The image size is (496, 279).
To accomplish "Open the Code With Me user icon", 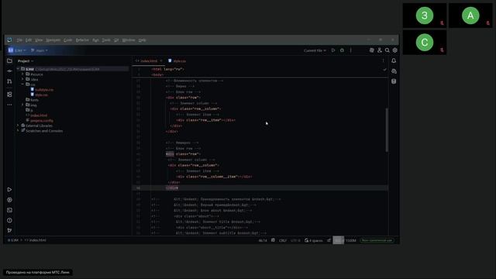I will tap(380, 50).
